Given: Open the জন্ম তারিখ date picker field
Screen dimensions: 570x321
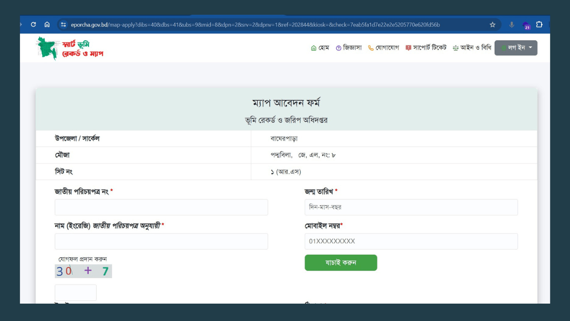Looking at the screenshot, I should [x=411, y=207].
